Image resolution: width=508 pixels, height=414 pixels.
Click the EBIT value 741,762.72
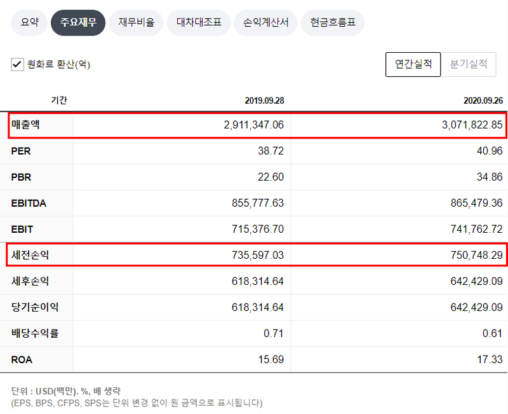(x=477, y=229)
